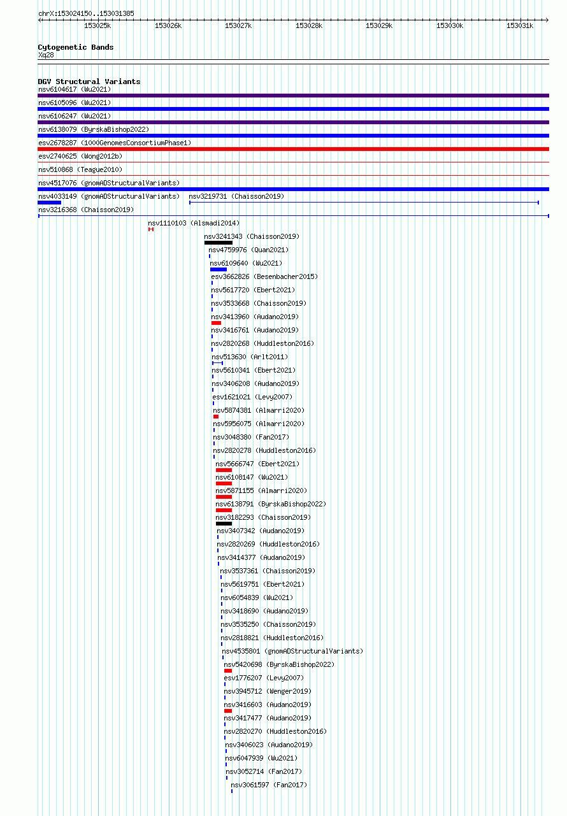This screenshot has width=567, height=816.
Task: Click the small red glyph under nsv1110103
Action: (x=151, y=229)
